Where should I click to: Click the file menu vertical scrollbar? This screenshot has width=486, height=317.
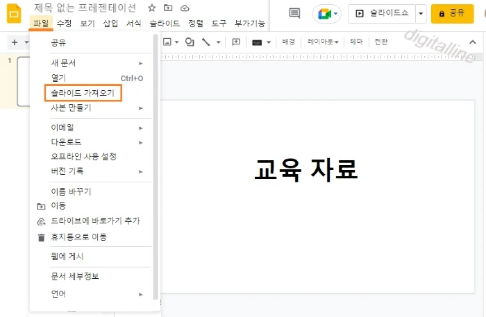(x=156, y=167)
